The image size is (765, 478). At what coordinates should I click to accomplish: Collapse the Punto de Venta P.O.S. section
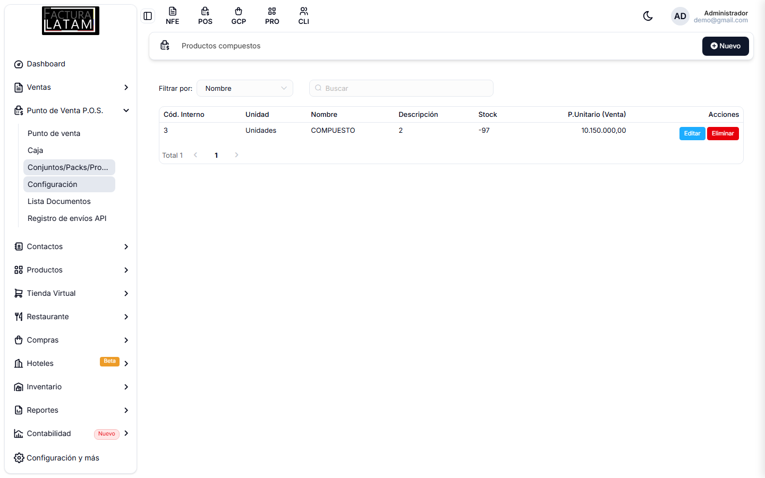pos(71,110)
